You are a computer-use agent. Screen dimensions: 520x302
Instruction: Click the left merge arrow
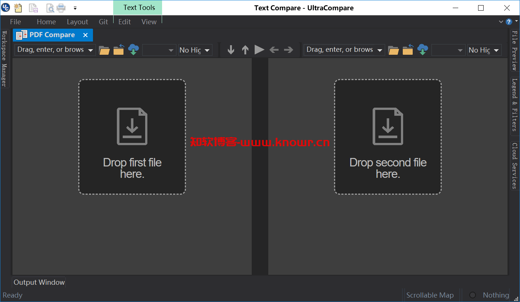point(274,50)
